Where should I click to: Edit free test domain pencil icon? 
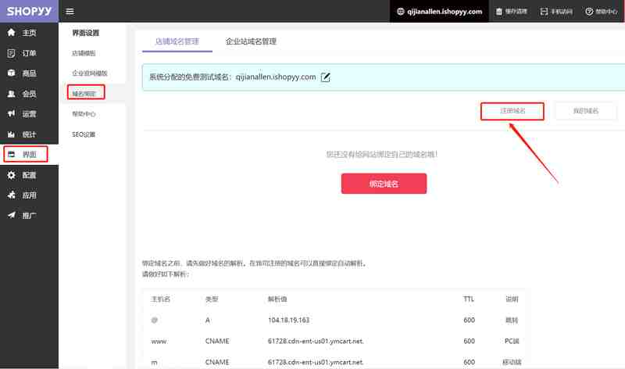pos(325,77)
